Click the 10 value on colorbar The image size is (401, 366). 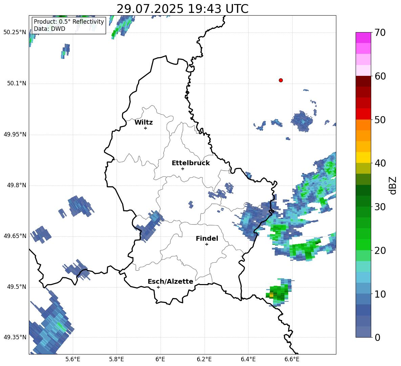(x=380, y=294)
